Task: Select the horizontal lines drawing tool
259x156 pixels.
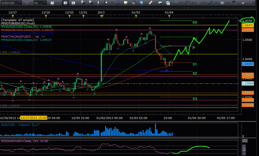Action: (x=187, y=3)
